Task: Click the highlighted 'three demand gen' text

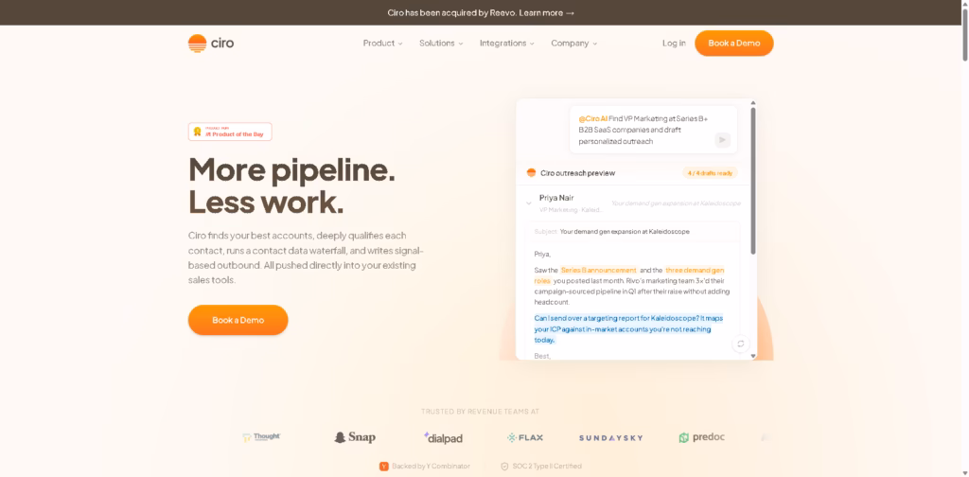Action: (694, 270)
